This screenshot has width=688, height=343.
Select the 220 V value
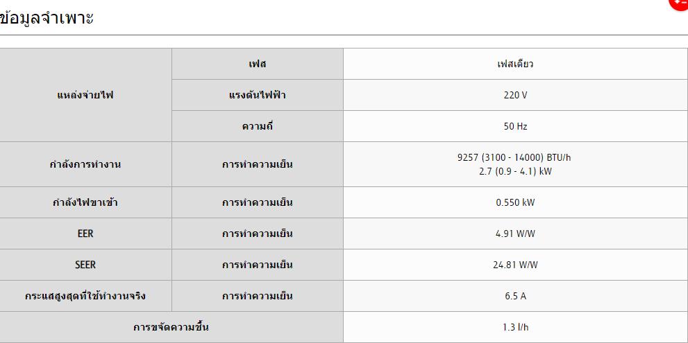pyautogui.click(x=516, y=95)
